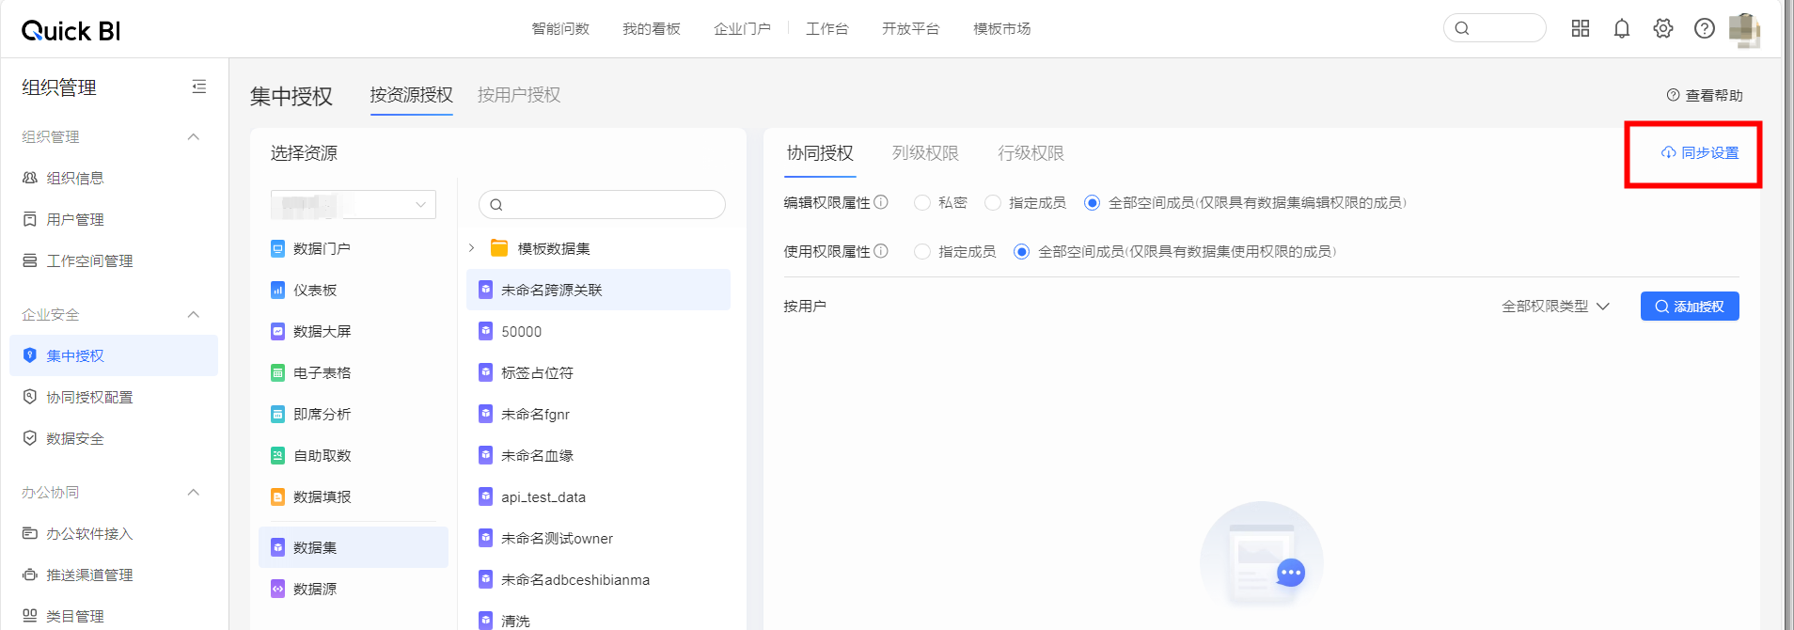This screenshot has height=630, width=1794.
Task: Click info icon beside 编辑权限属性
Action: point(881,202)
